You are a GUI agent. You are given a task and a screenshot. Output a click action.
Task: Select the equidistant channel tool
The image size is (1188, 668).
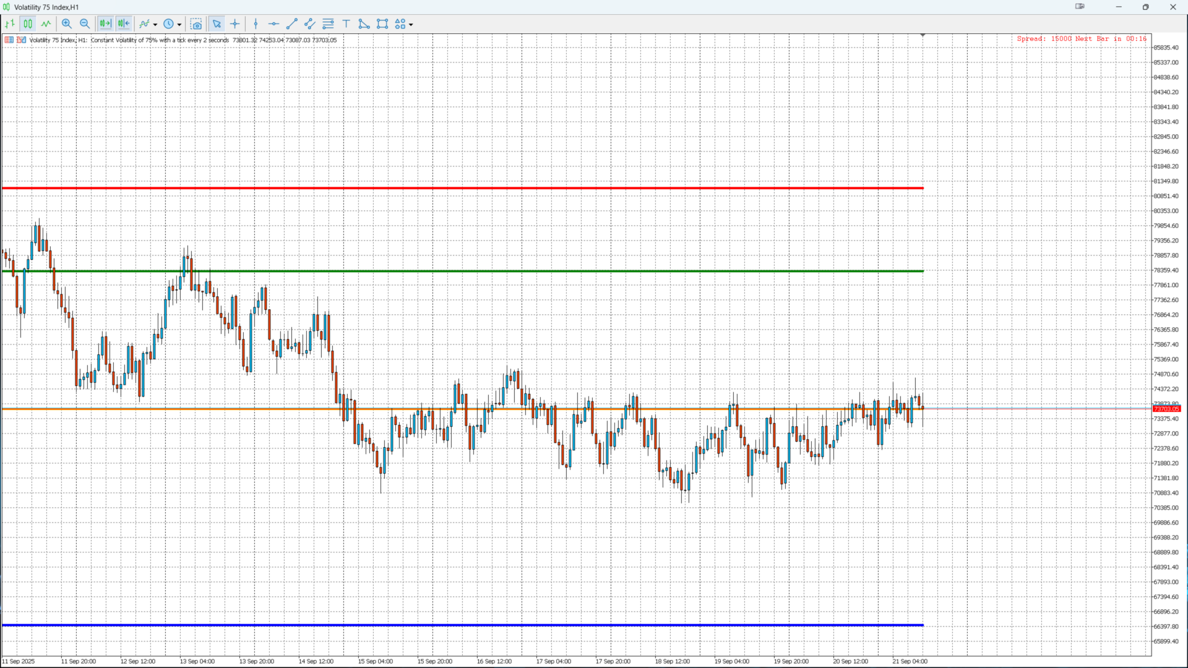point(310,24)
